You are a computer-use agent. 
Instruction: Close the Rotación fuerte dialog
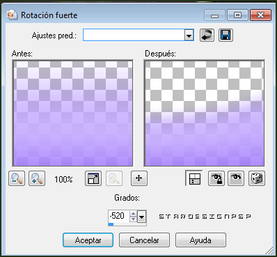[260, 15]
